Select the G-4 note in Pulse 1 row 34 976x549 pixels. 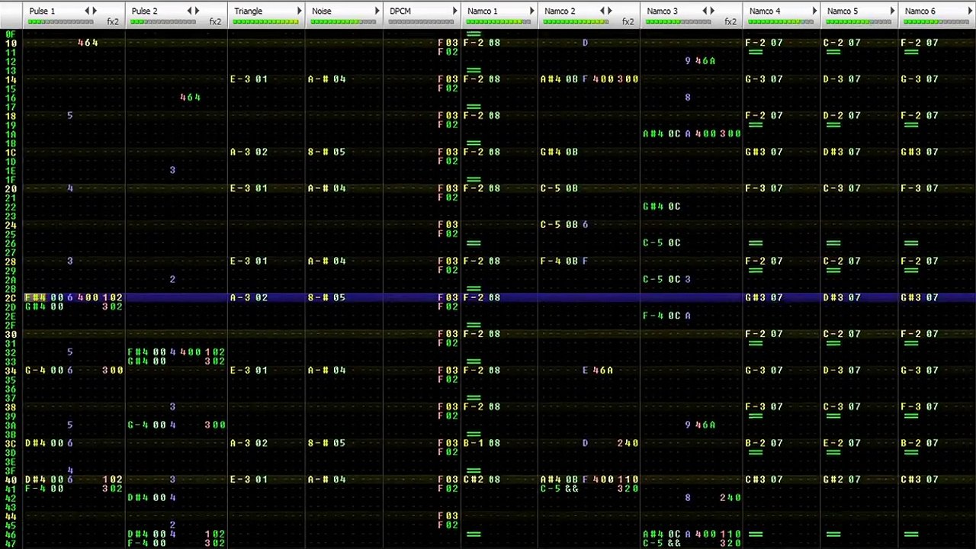click(35, 371)
